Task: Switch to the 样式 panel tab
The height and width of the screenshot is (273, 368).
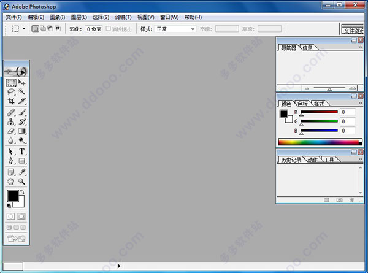Action: (319, 104)
